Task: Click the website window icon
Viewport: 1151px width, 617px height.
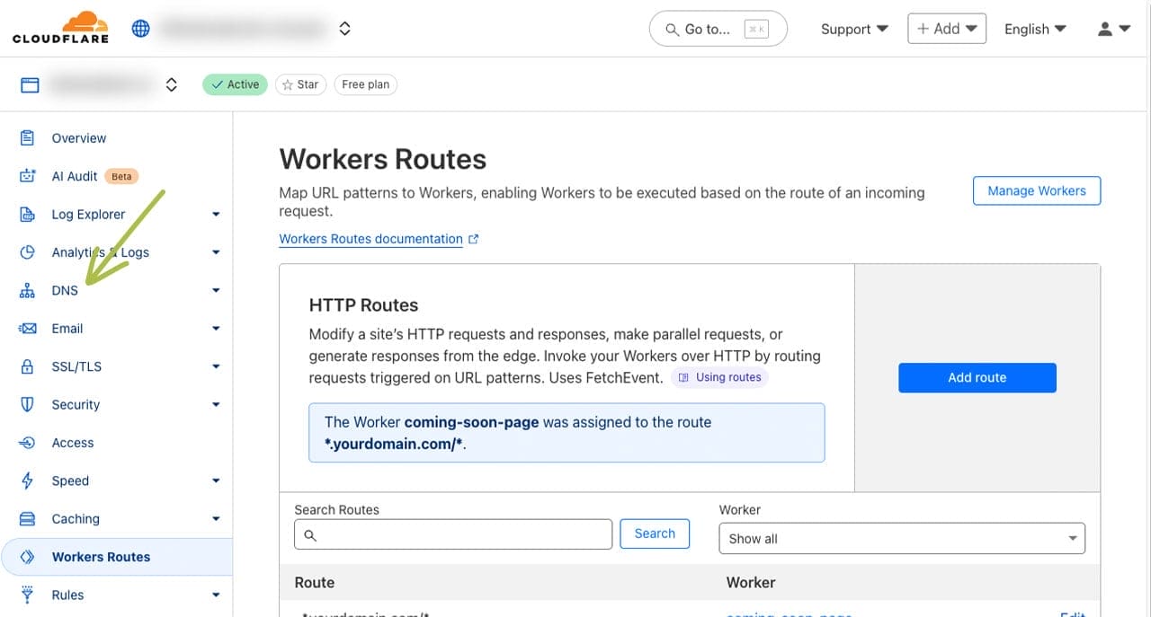Action: coord(30,85)
